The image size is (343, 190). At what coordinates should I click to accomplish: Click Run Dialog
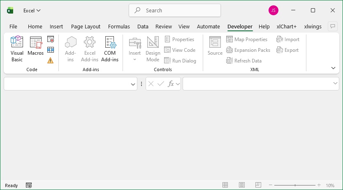pos(180,60)
